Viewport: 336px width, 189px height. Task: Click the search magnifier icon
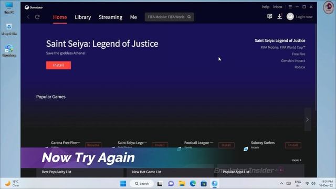point(189,17)
